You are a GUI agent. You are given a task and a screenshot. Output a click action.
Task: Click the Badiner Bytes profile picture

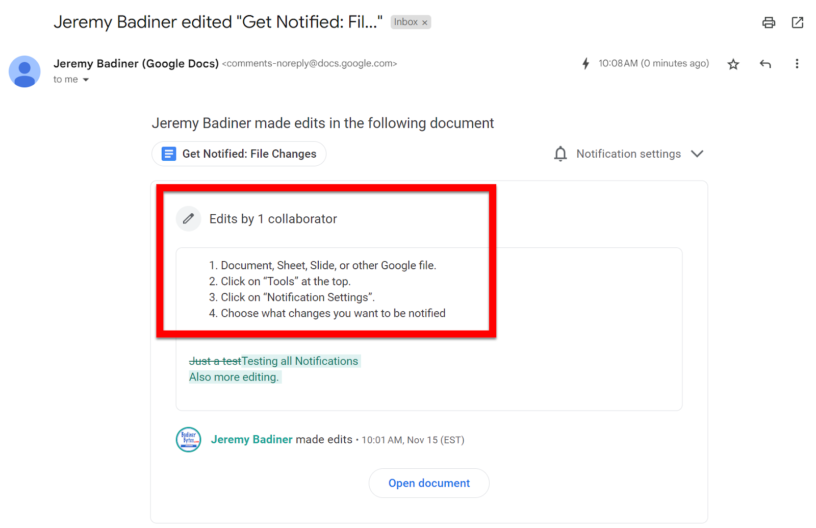point(188,440)
